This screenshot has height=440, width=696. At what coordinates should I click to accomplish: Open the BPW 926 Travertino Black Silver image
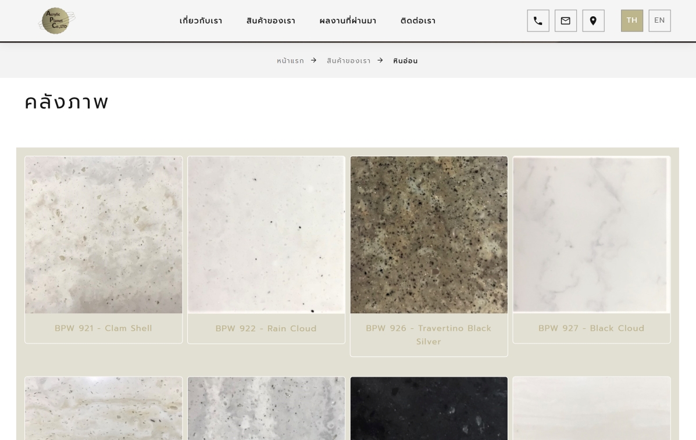coord(429,235)
